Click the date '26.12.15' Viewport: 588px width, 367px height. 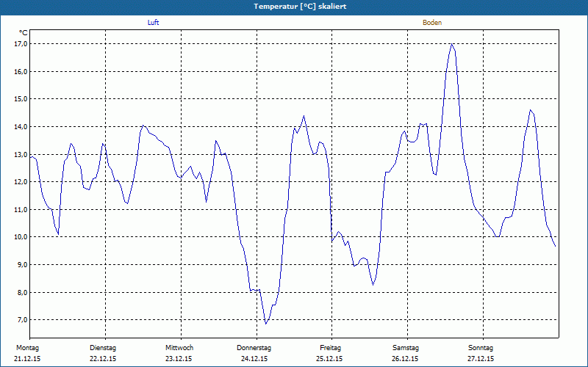pyautogui.click(x=405, y=359)
